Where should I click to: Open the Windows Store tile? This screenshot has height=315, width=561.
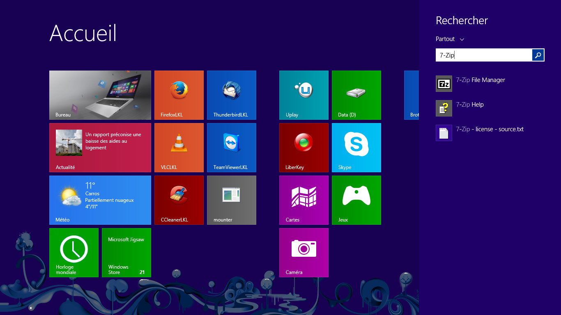point(126,253)
